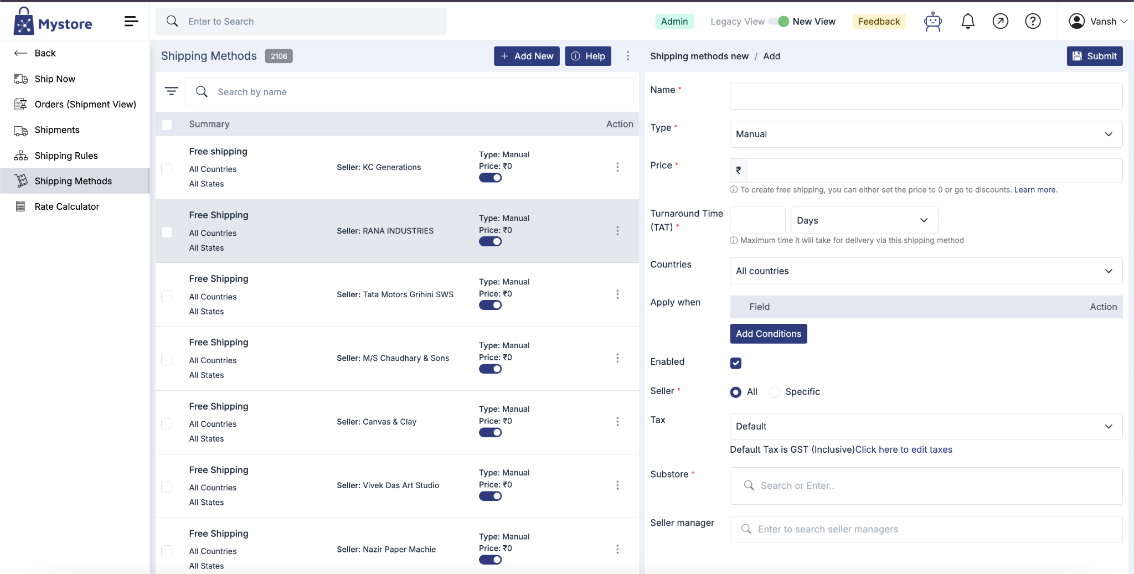Viewport: 1134px width, 574px height.
Task: Follow Click here to edit taxes link
Action: (904, 449)
